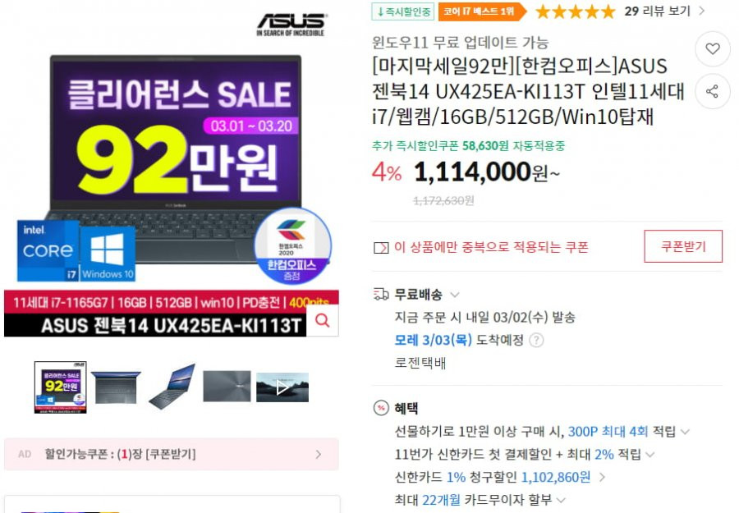The width and height of the screenshot is (739, 513).
Task: Click the 할인가능쿠폰 AD banner
Action: (x=172, y=454)
